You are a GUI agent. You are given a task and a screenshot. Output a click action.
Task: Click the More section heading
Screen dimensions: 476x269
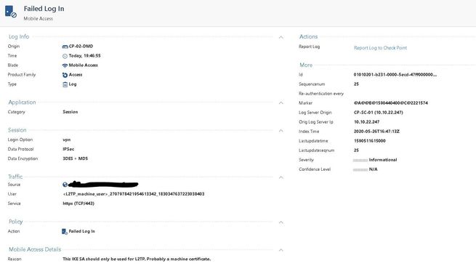pyautogui.click(x=306, y=65)
